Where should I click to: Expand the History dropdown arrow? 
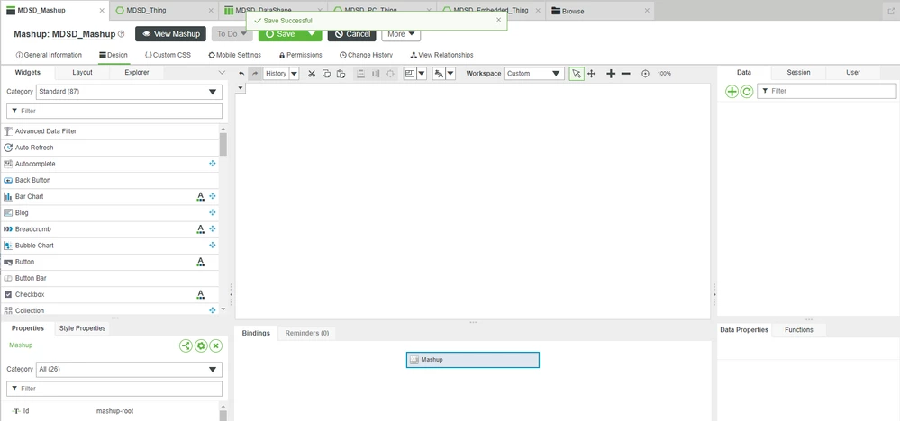[x=294, y=74]
